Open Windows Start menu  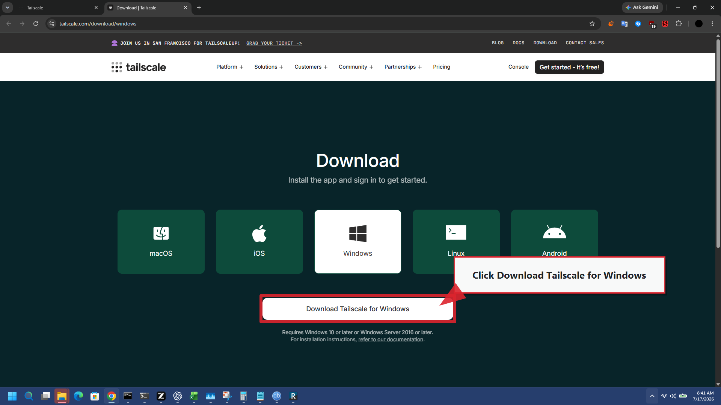coord(12,396)
